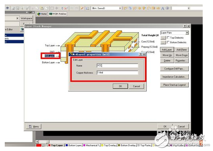Click the Select Area rectangle icon
Image resolution: width=213 pixels, height=151 pixels.
click(52, 8)
